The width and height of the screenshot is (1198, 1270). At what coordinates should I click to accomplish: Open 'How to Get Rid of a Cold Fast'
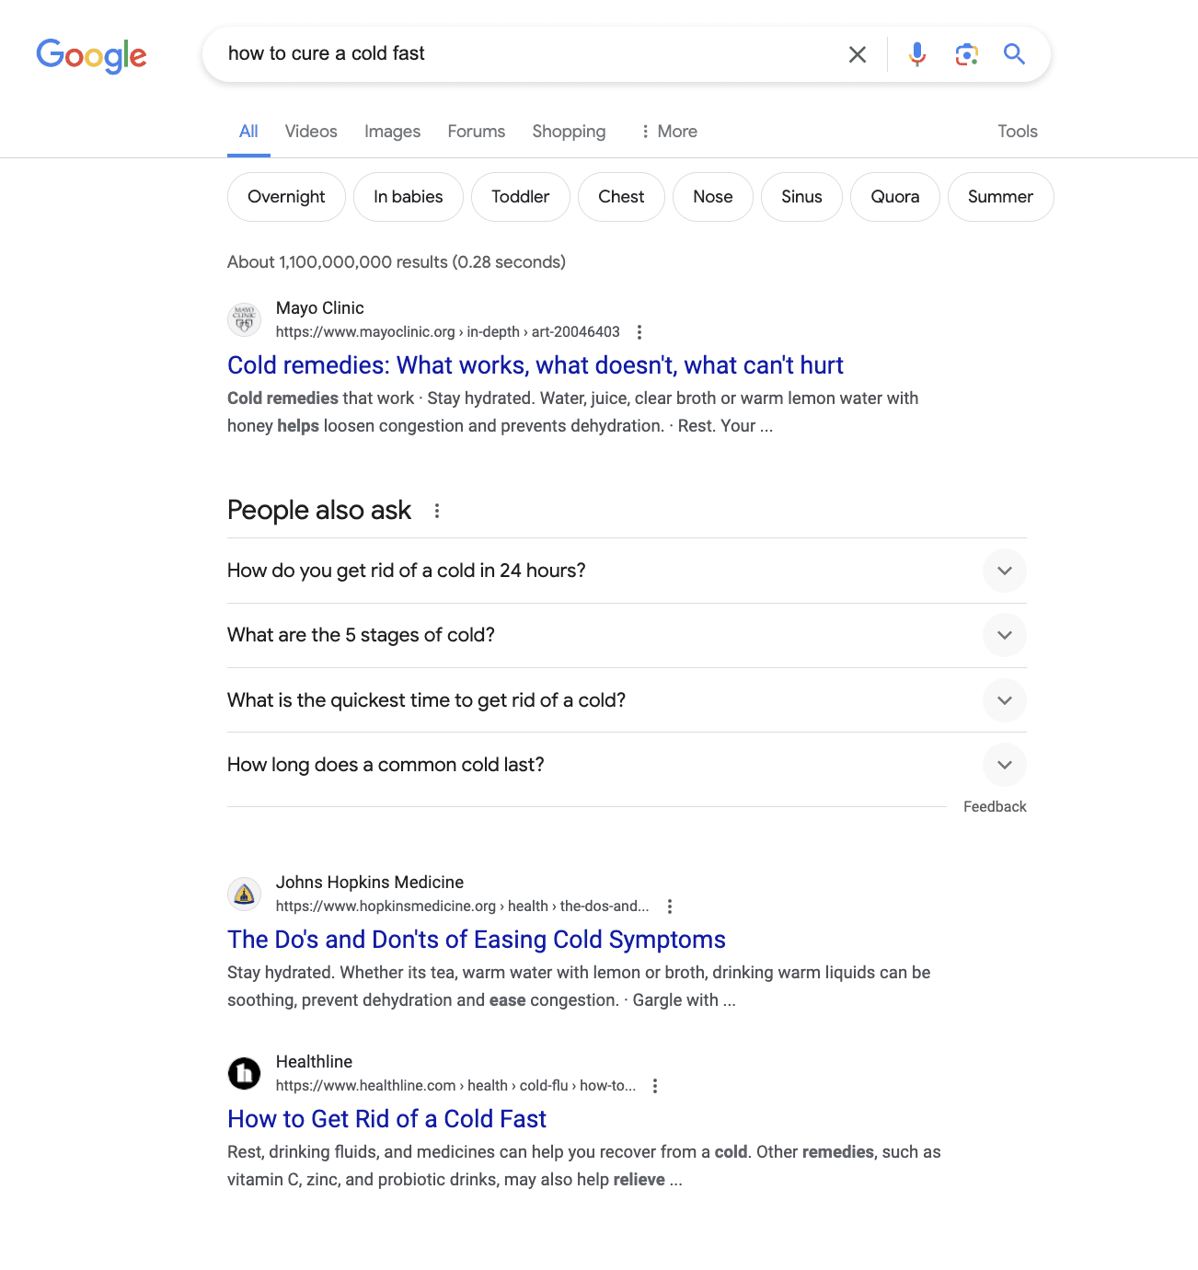(x=386, y=1118)
